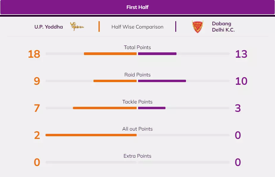Open the Dabang Delhi K.C. team name
This screenshot has height=177, width=275.
coord(223,27)
